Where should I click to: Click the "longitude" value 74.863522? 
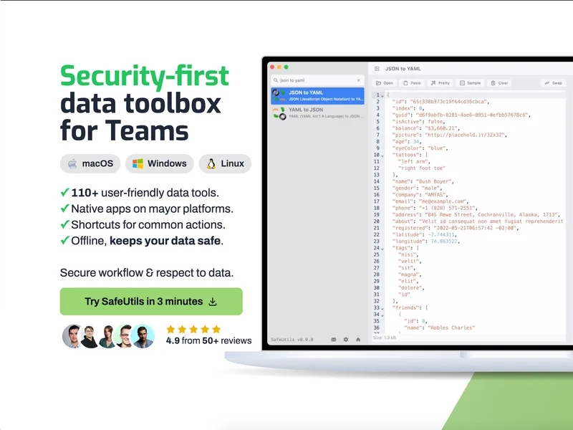point(445,241)
